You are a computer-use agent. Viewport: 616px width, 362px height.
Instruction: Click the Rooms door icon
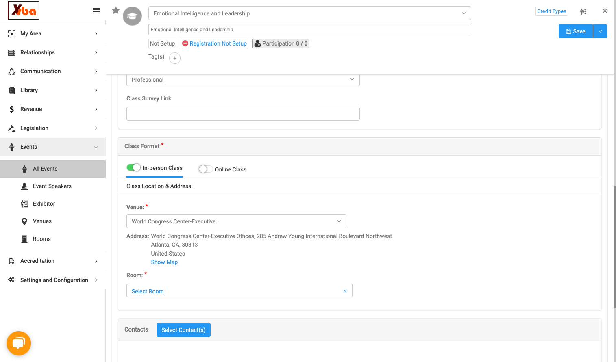24,239
